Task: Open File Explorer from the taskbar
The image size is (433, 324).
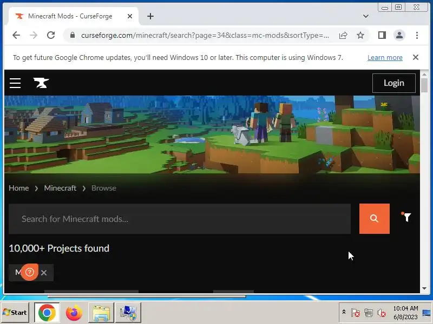Action: 101,313
